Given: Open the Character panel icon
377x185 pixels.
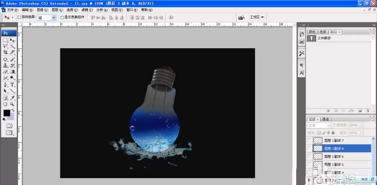Looking at the screenshot, I should 302,73.
